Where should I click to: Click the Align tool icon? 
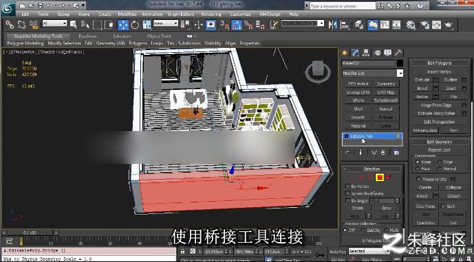point(345,25)
